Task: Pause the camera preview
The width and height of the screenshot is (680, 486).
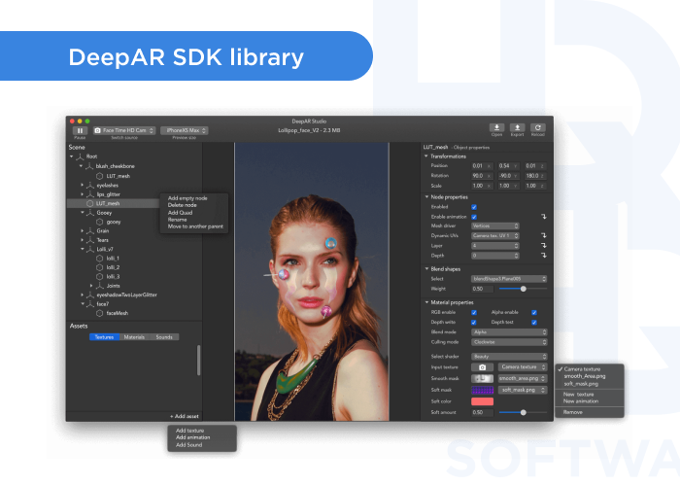Action: [x=80, y=130]
